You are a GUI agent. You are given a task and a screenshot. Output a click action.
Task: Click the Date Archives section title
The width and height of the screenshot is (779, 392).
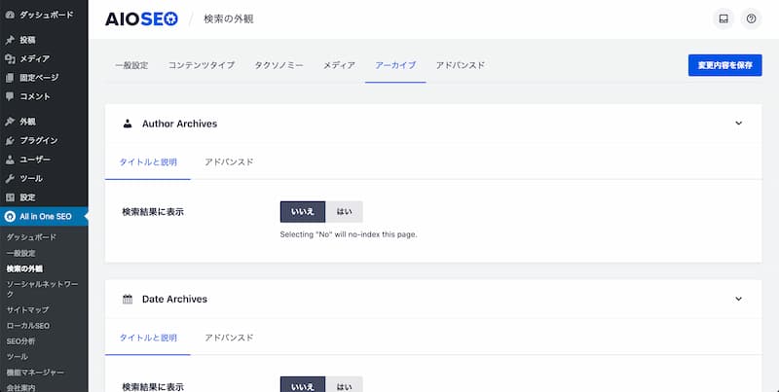(x=174, y=300)
